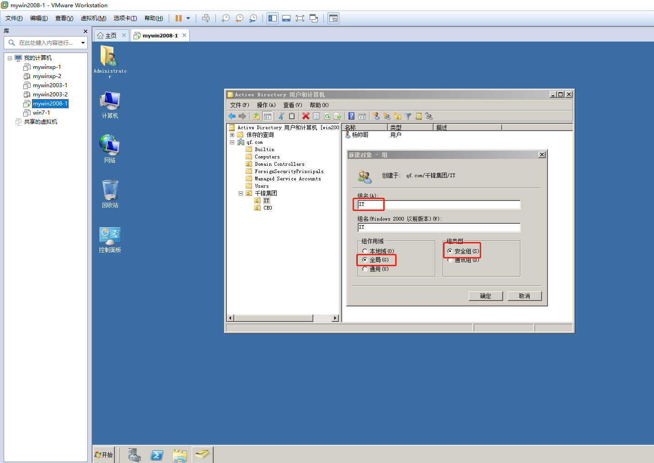Open VMware 选项卡(T) menu

(125, 18)
